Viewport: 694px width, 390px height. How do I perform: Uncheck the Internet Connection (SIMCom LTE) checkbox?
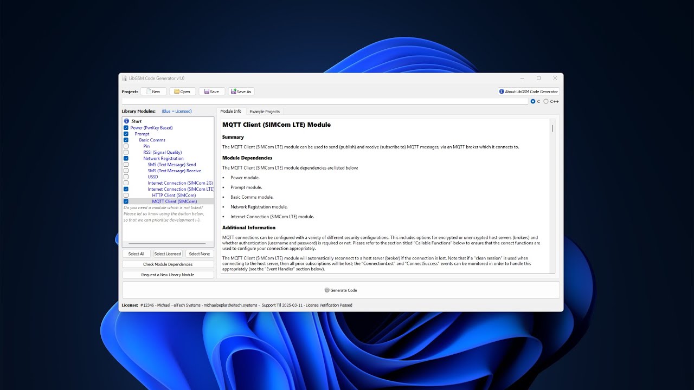[x=126, y=189]
